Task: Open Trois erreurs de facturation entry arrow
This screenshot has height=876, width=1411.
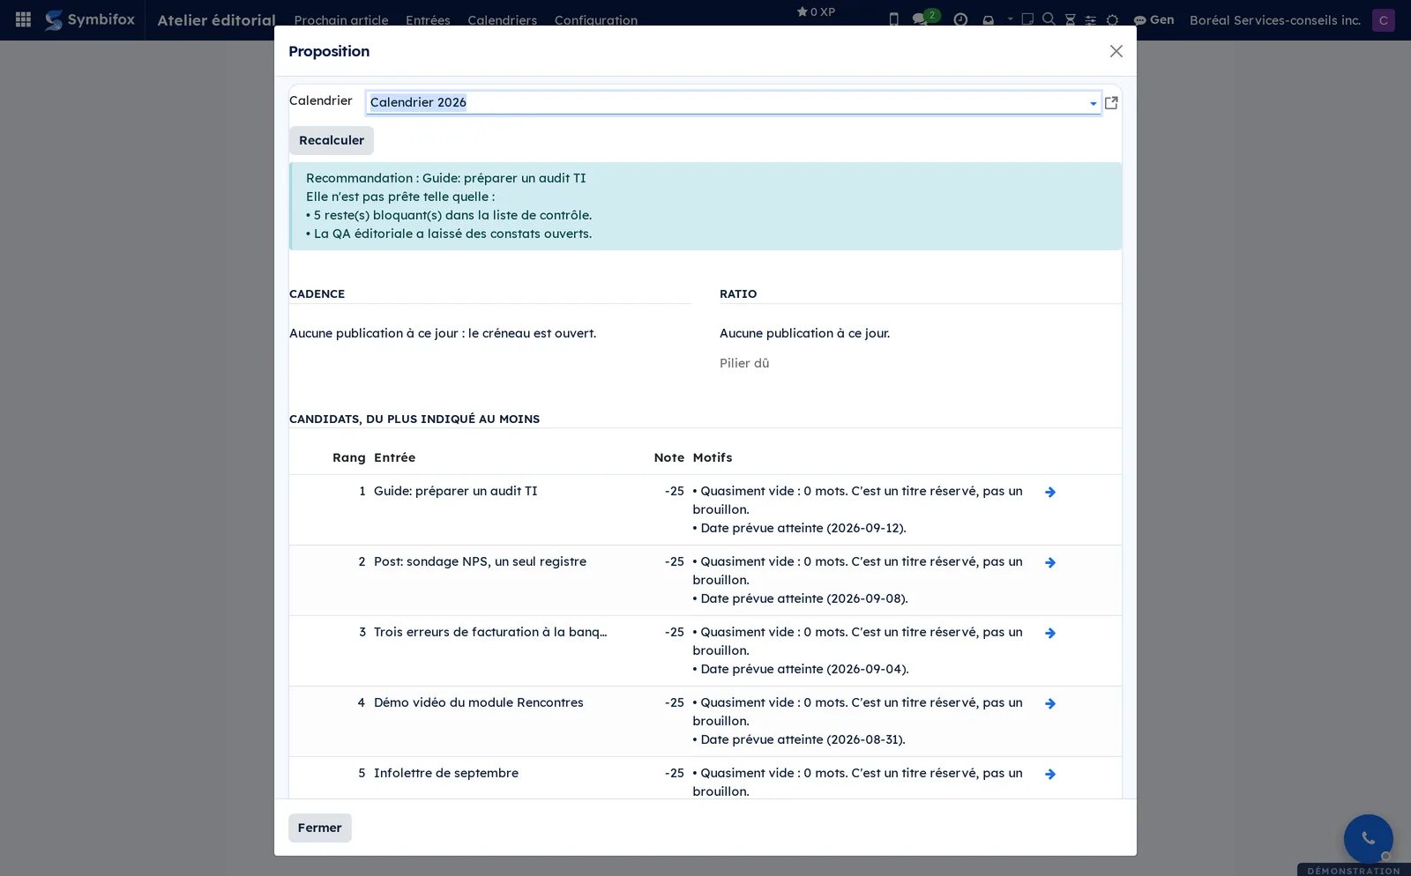Action: (1050, 634)
